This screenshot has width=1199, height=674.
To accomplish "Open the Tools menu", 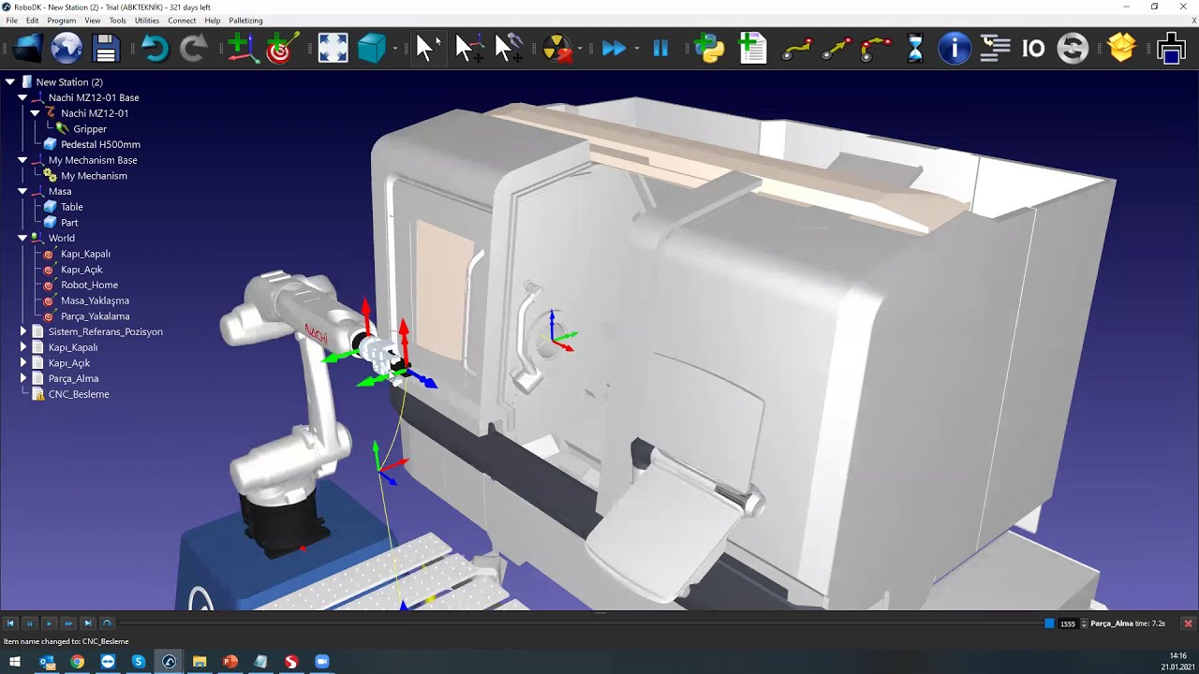I will tap(117, 20).
